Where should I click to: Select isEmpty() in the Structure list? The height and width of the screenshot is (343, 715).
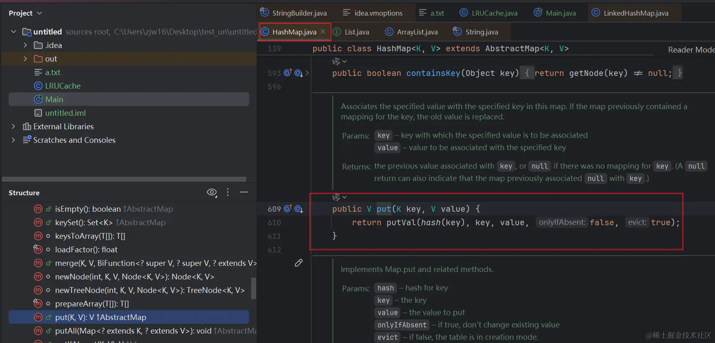(x=129, y=209)
